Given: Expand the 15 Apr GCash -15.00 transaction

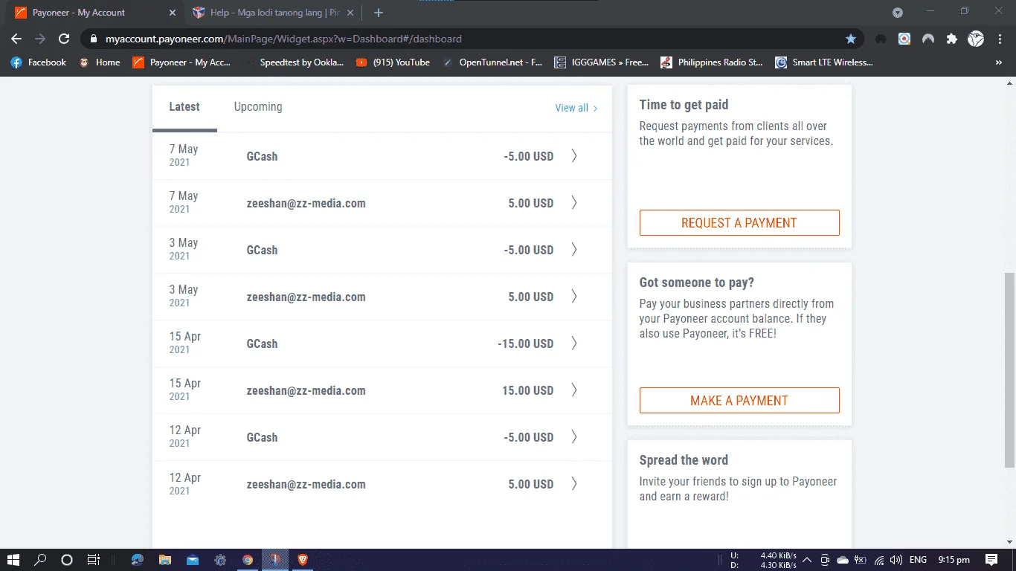Looking at the screenshot, I should 573,343.
